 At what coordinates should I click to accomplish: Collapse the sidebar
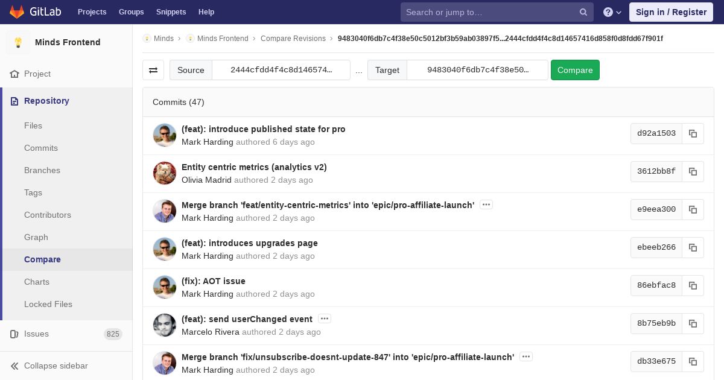[56, 366]
